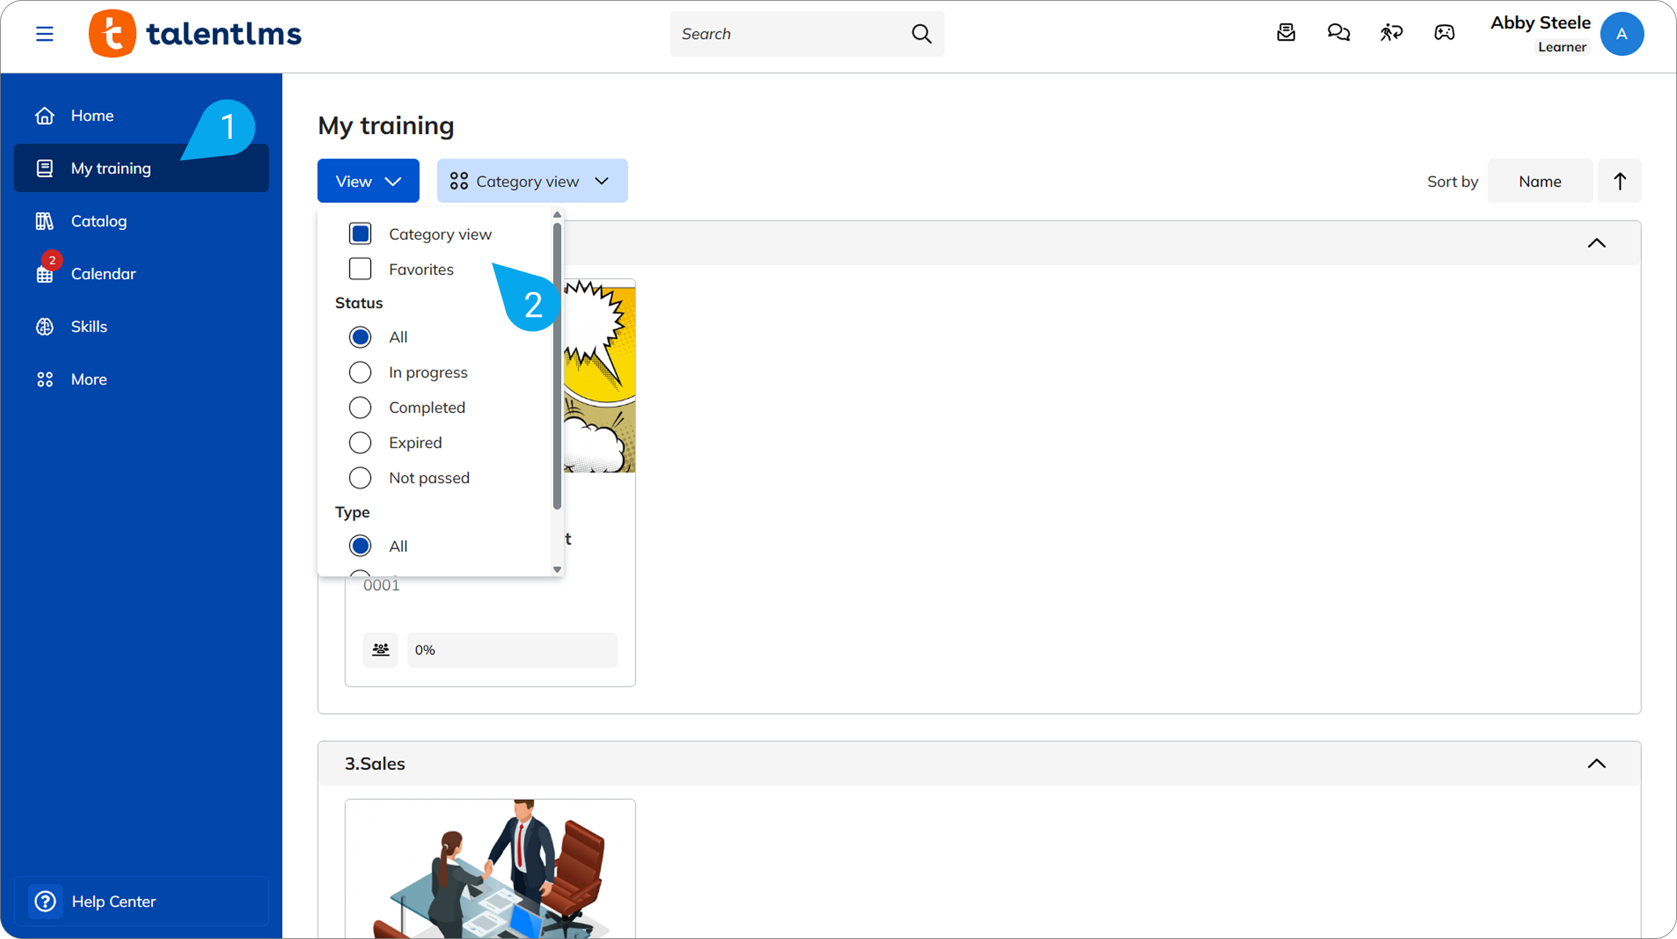Uncheck the Category view checkbox
The image size is (1677, 939).
coord(360,234)
